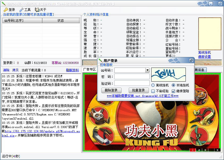Viewport: 224px width, 160px height.
Task: Click the green app icon in main title bar
Action: click(3, 4)
